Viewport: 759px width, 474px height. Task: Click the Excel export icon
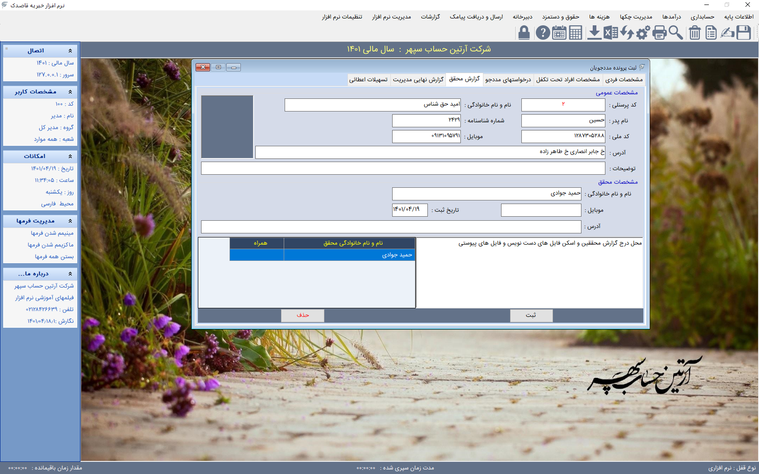point(610,33)
